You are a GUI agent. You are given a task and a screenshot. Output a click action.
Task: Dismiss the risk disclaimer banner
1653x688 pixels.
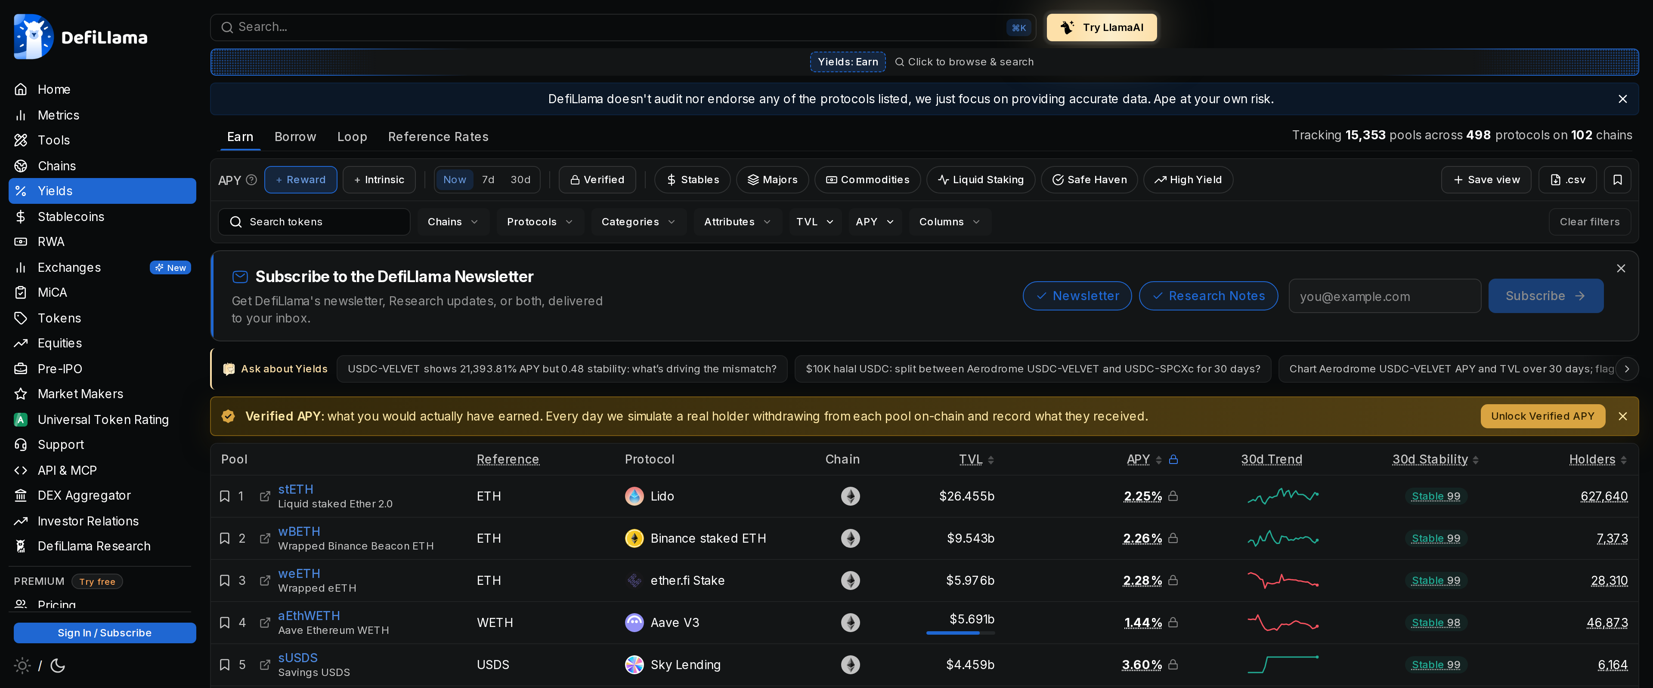coord(1622,99)
